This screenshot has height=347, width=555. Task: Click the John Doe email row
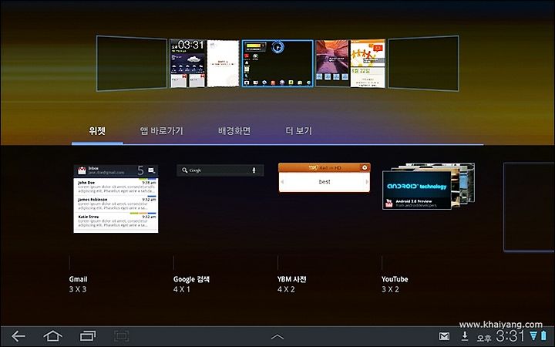pos(116,187)
